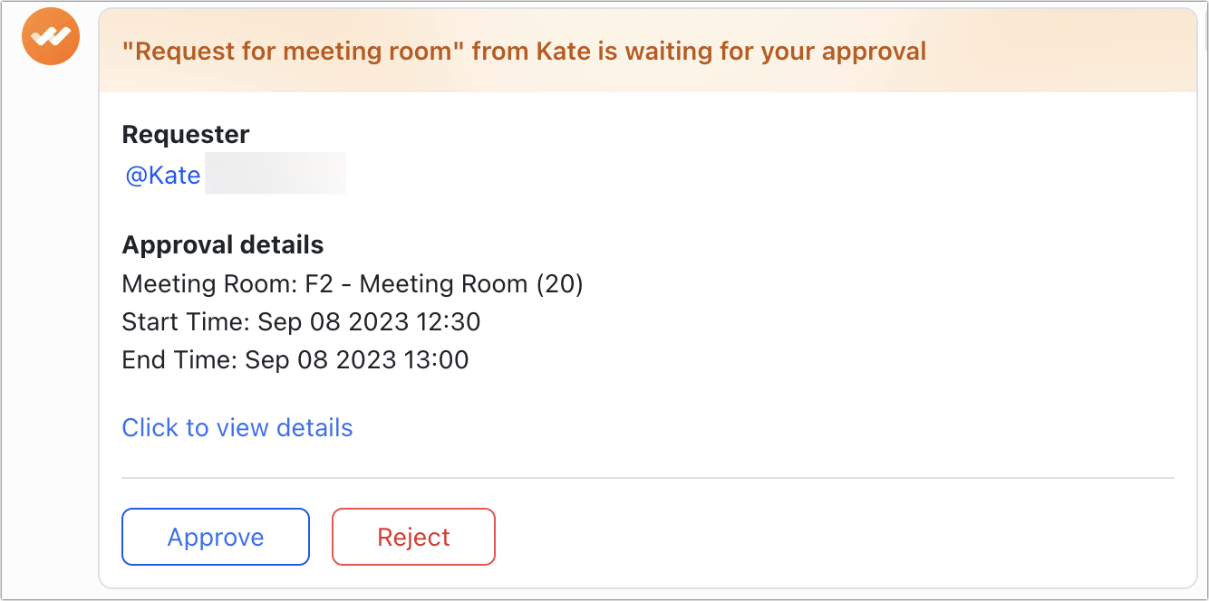Approve Kate's meeting room request

pyautogui.click(x=215, y=536)
